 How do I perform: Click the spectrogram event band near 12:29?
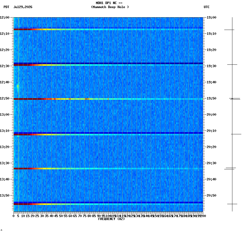click(x=108, y=65)
